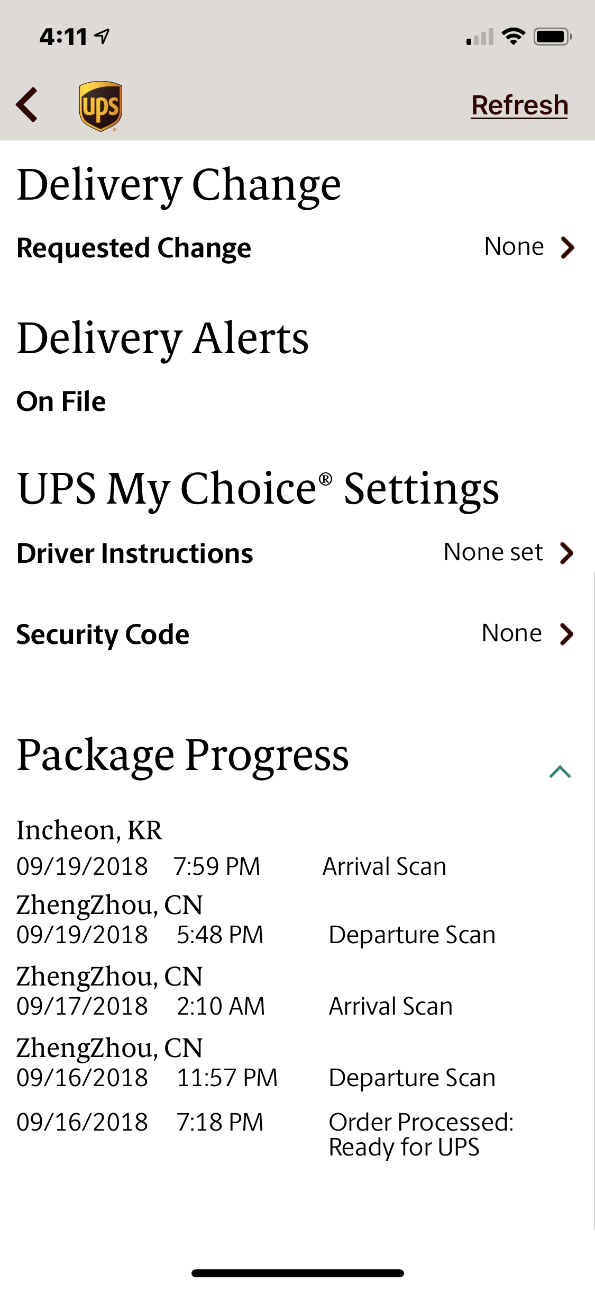The image size is (595, 1290).
Task: Tap the Incheon, KR Arrival Scan entry
Action: pyautogui.click(x=232, y=848)
